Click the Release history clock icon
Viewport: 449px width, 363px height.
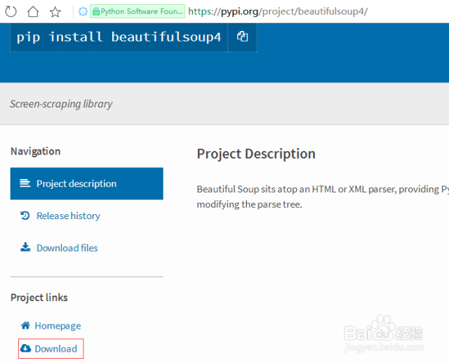[25, 216]
